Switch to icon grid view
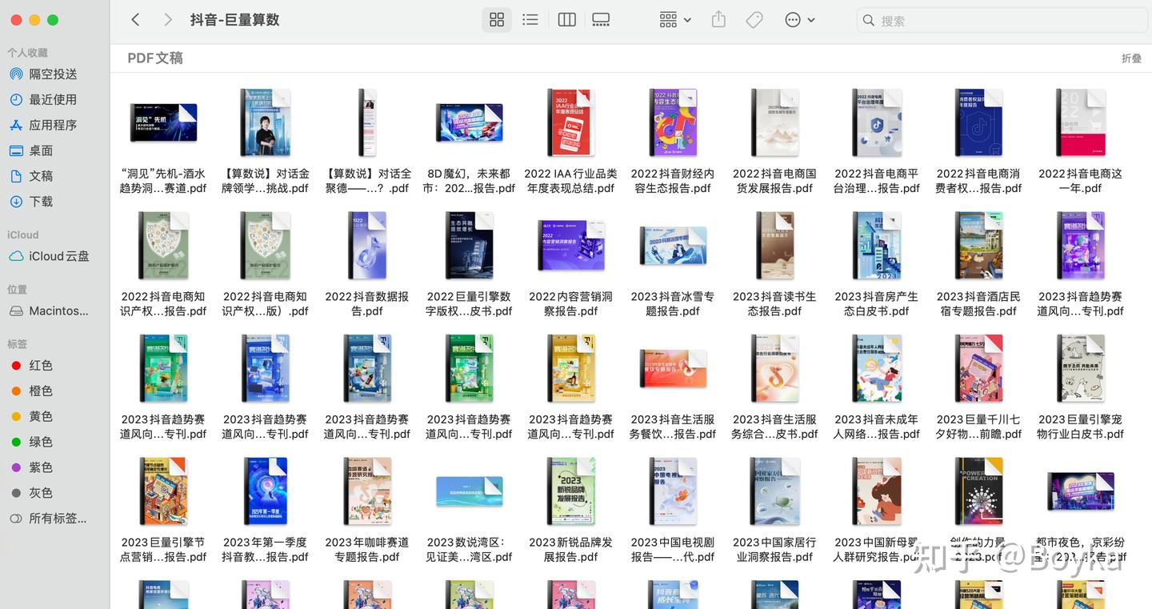1152x609 pixels. click(x=497, y=20)
